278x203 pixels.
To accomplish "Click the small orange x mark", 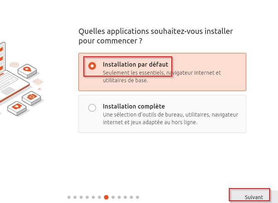I will pyautogui.click(x=39, y=89).
